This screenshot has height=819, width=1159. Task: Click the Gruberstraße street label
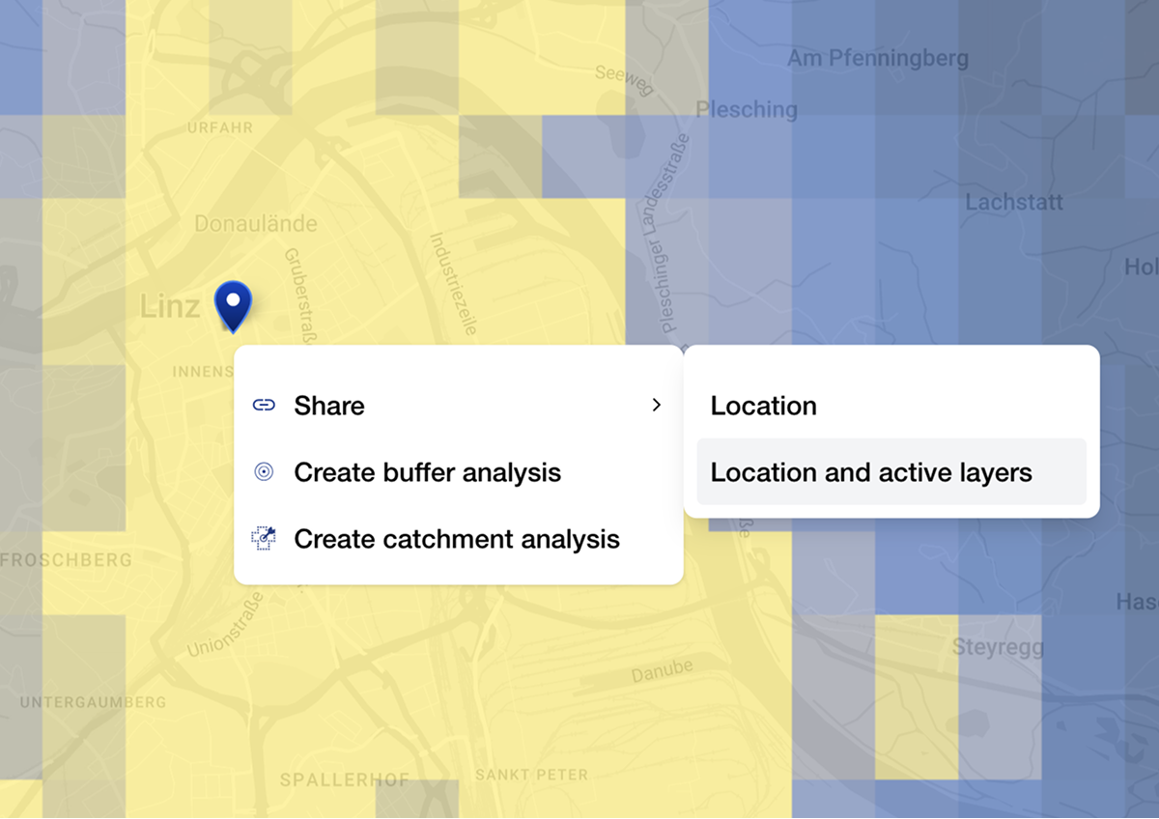[x=299, y=296]
